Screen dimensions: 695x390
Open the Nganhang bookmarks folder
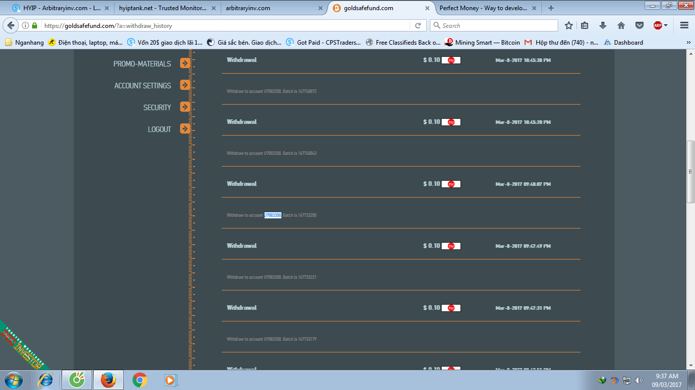tap(24, 43)
